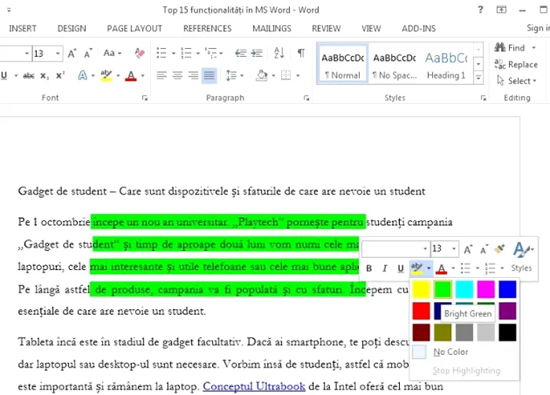
Task: Open Font dialog launcher in Font group
Action: tap(145, 98)
